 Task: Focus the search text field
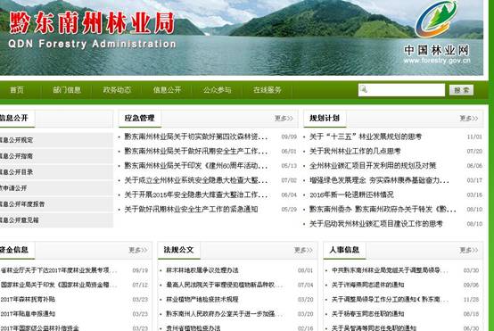401,90
